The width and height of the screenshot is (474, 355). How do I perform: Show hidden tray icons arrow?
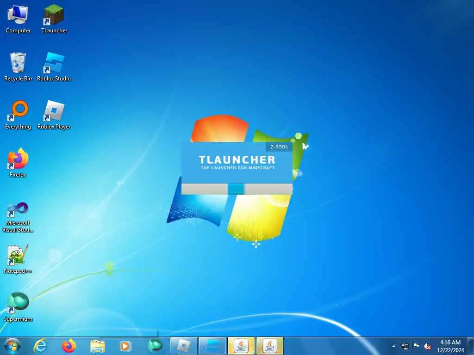(393, 346)
